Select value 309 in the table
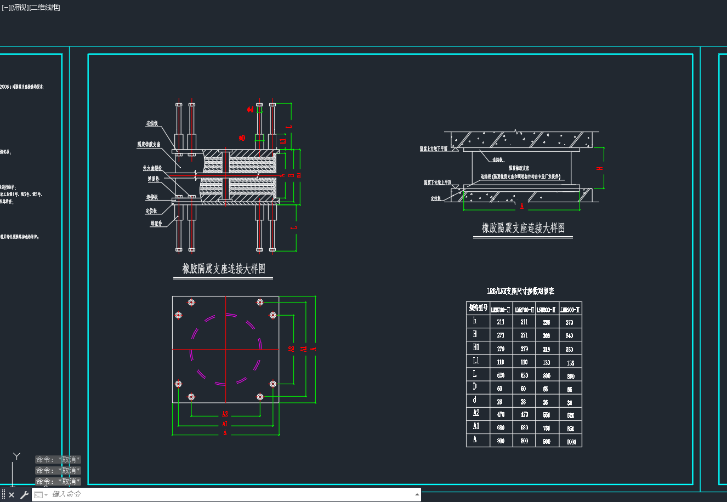 547,336
